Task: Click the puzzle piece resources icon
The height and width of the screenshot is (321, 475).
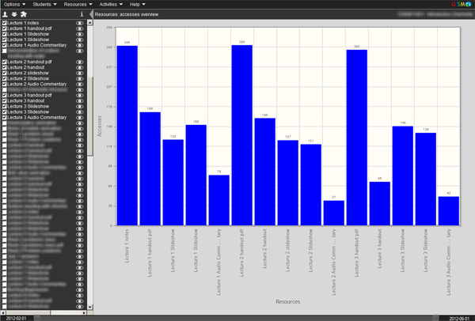Action: [24, 14]
